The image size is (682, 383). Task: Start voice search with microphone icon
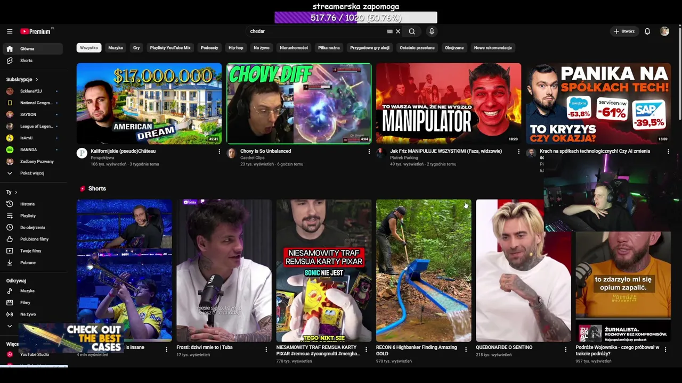(x=432, y=31)
